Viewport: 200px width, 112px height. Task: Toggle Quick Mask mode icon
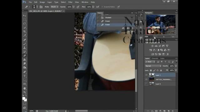click(24, 104)
